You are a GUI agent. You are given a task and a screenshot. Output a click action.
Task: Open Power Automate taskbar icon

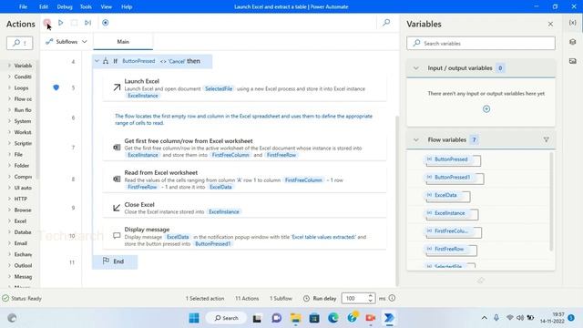(x=389, y=318)
